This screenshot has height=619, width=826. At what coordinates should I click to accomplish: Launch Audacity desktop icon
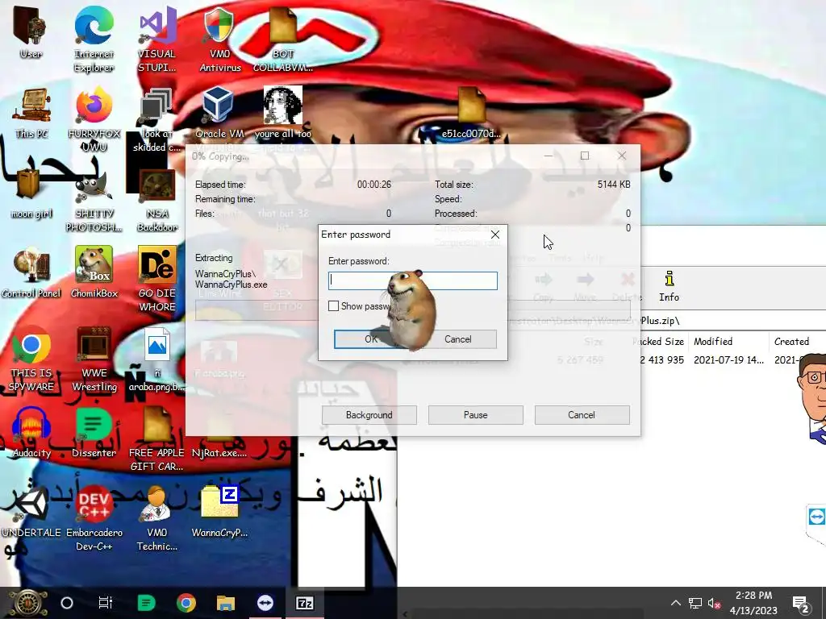[31, 432]
